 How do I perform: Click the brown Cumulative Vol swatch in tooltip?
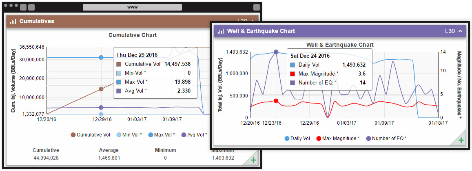tap(119, 64)
